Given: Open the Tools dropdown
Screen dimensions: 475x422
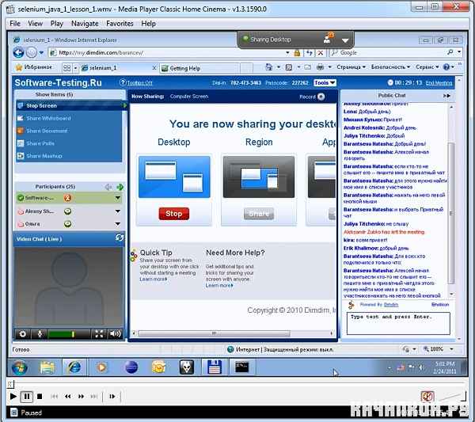Looking at the screenshot, I should 325,82.
